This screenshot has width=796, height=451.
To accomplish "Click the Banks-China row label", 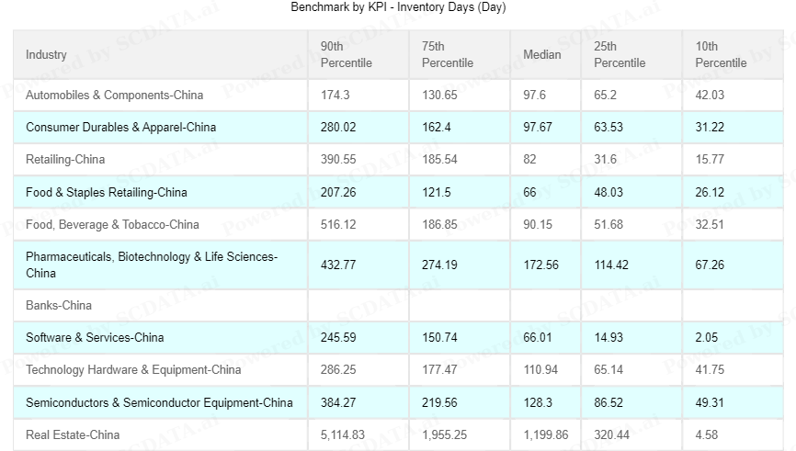I will click(x=59, y=306).
